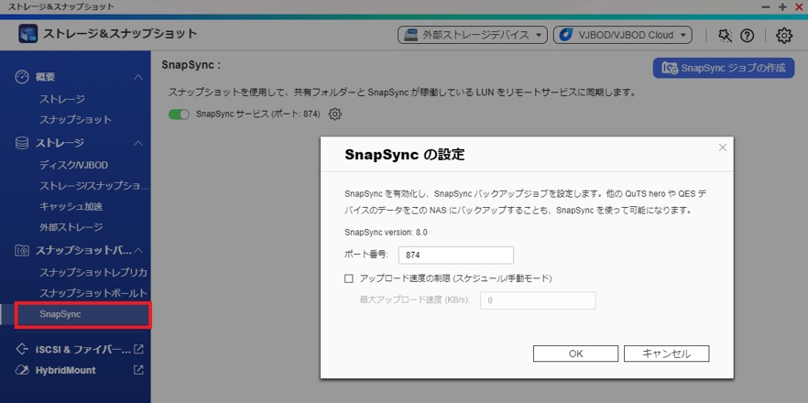Image resolution: width=808 pixels, height=403 pixels.
Task: Open ディスク/VJBOD in the sidebar
Action: pos(73,165)
